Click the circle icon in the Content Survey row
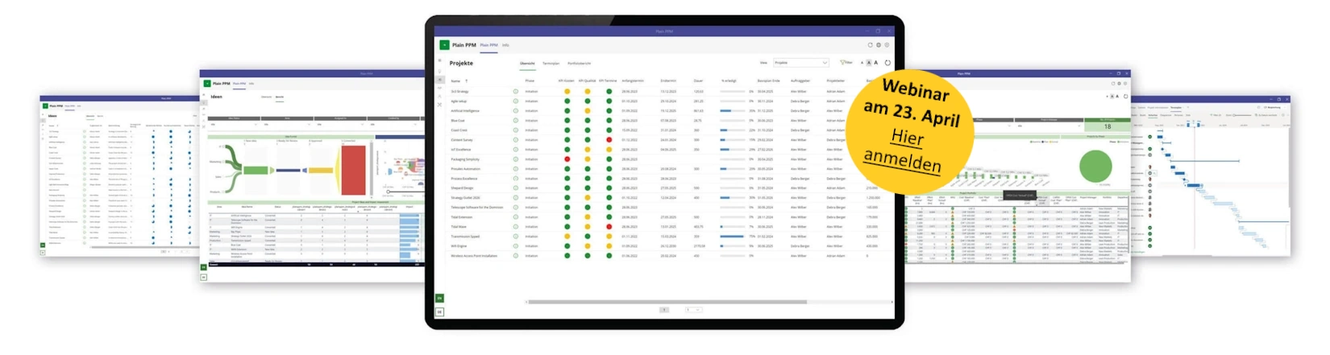 tap(516, 140)
